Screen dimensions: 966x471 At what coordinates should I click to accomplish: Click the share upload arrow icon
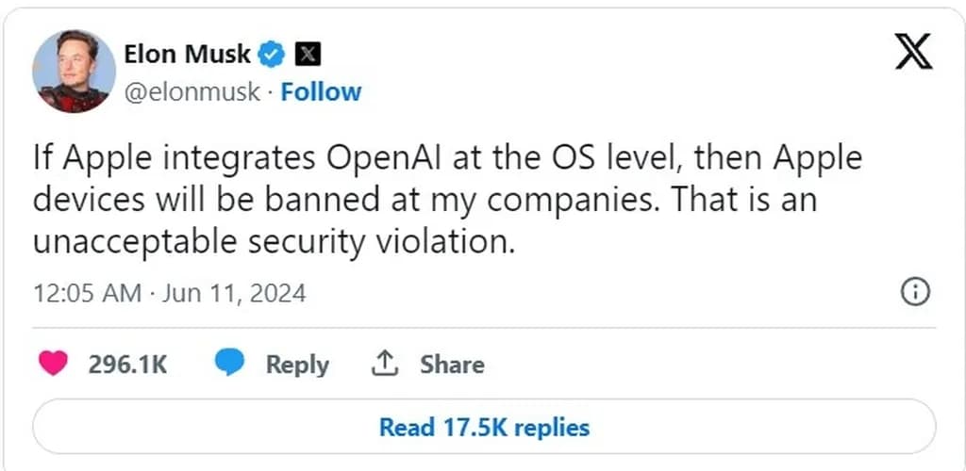[385, 364]
